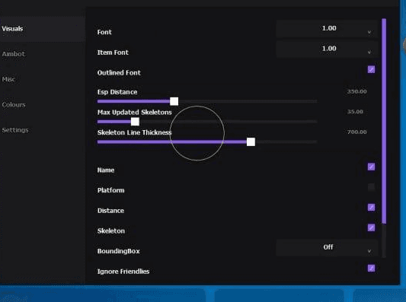
Task: Click the Platform label
Action: (x=110, y=190)
